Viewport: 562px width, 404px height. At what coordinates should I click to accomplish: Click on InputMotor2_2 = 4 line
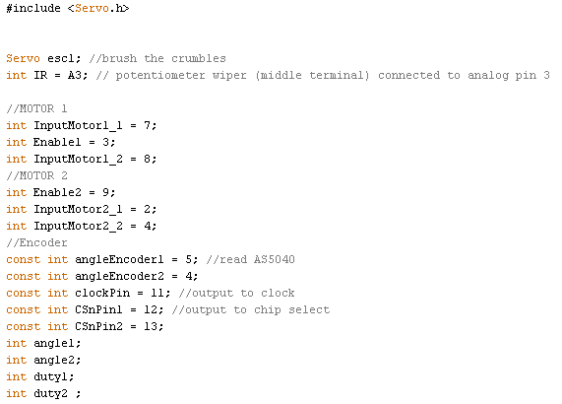tap(82, 226)
